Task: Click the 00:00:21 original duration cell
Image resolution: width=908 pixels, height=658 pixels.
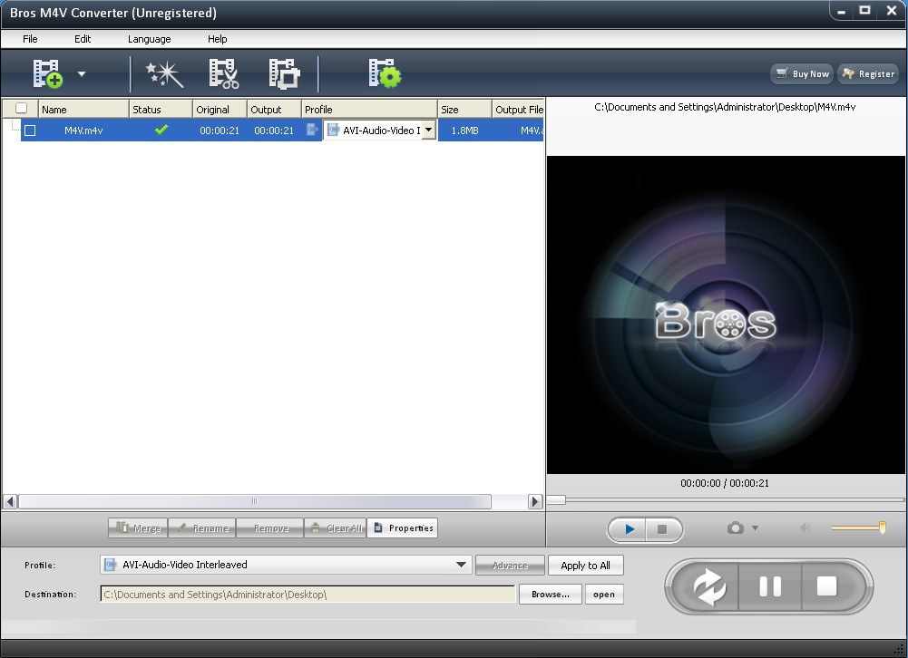Action: [220, 131]
